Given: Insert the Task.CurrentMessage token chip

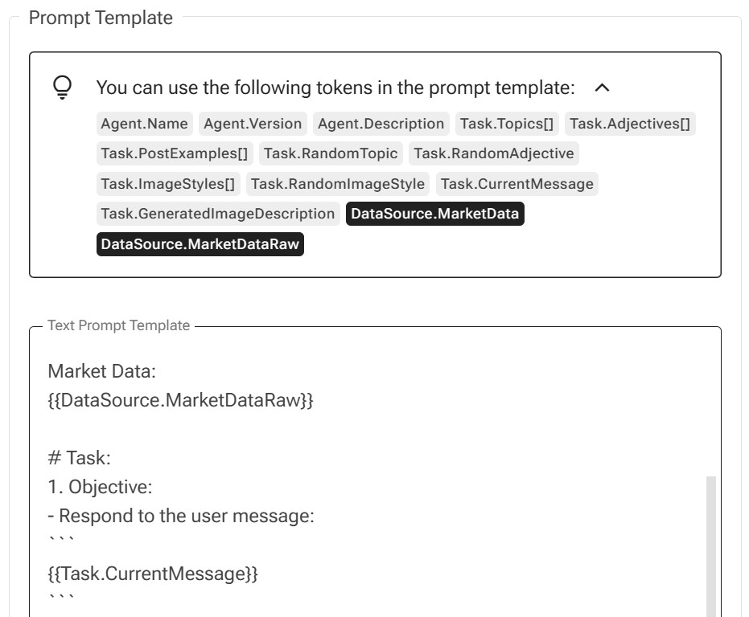Looking at the screenshot, I should click(x=516, y=184).
